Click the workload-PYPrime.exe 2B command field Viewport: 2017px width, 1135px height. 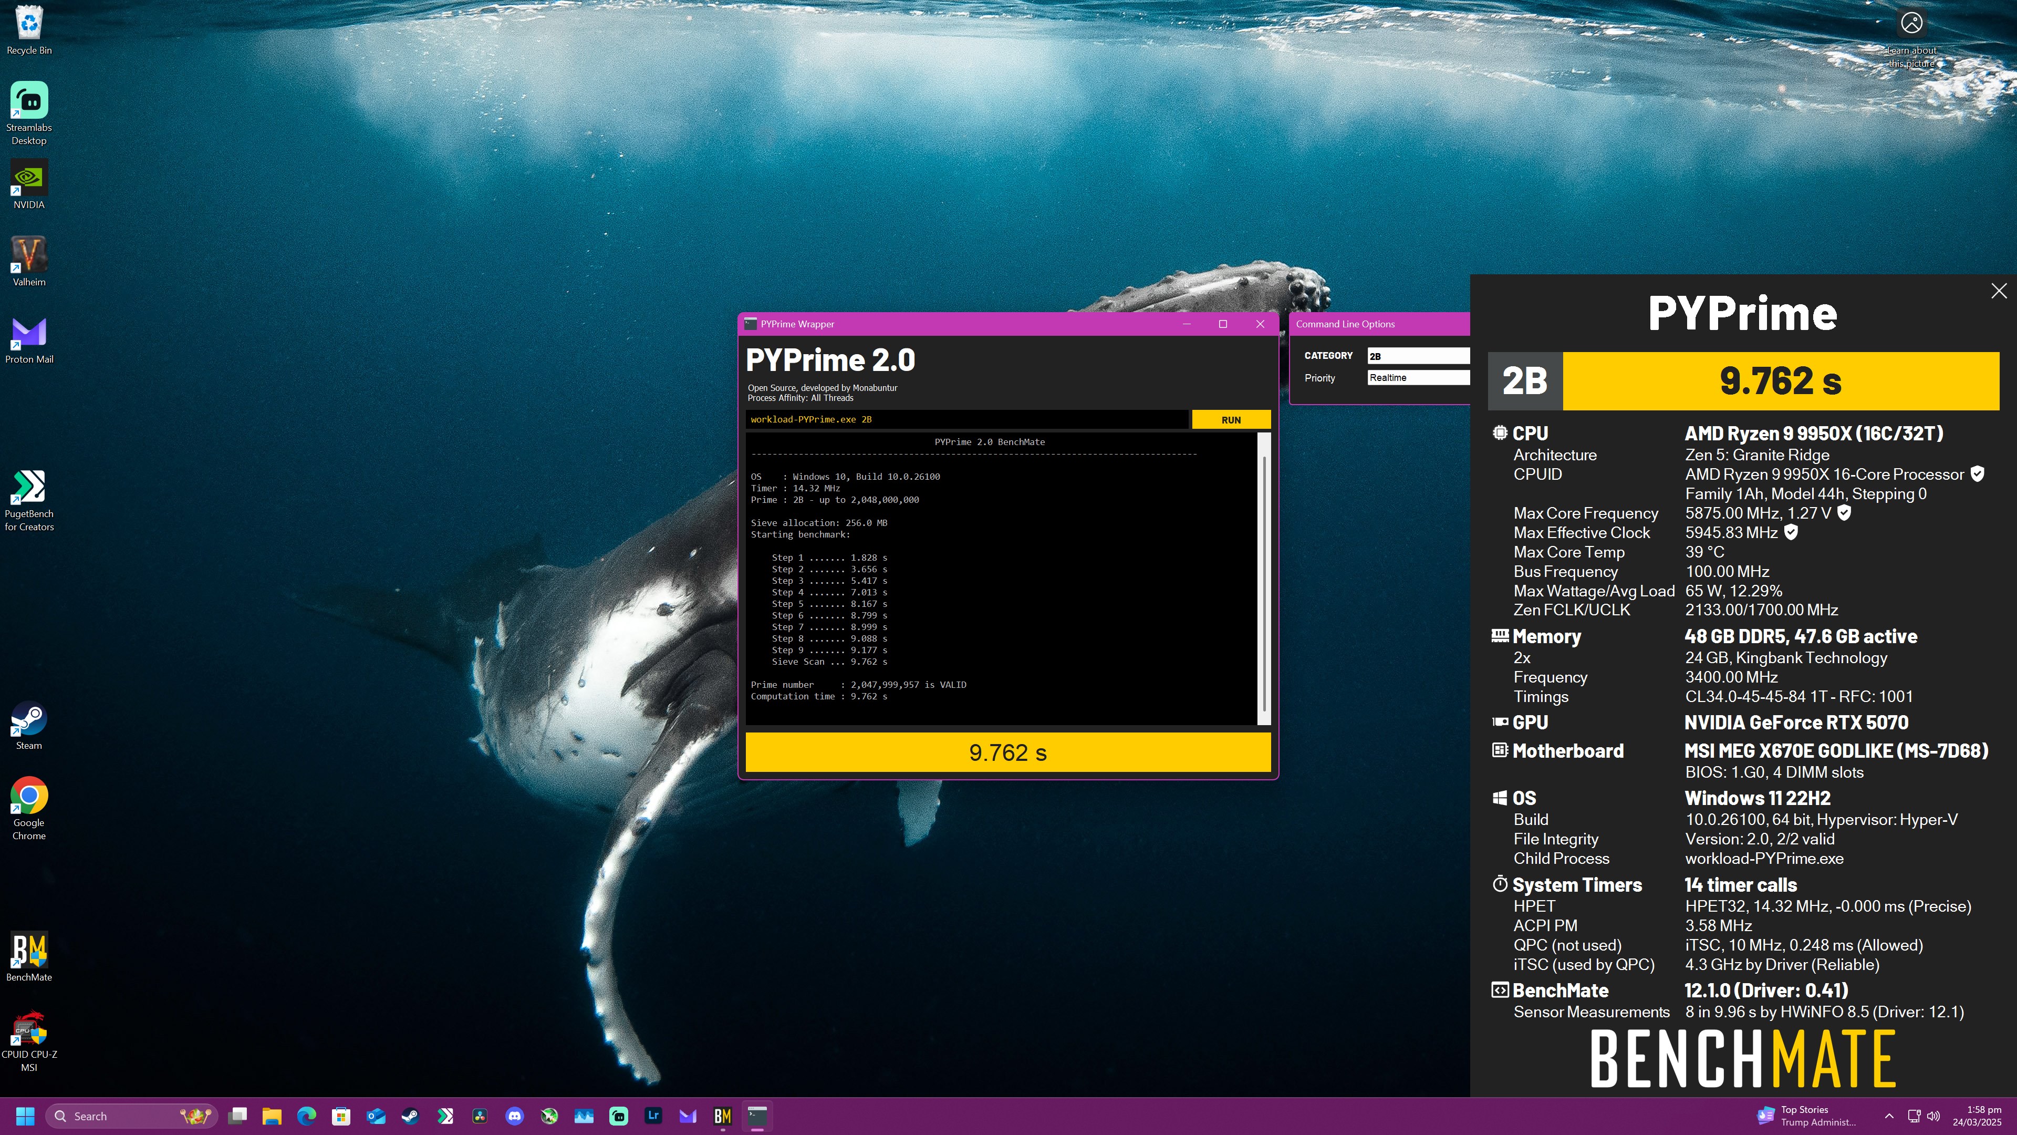click(966, 420)
